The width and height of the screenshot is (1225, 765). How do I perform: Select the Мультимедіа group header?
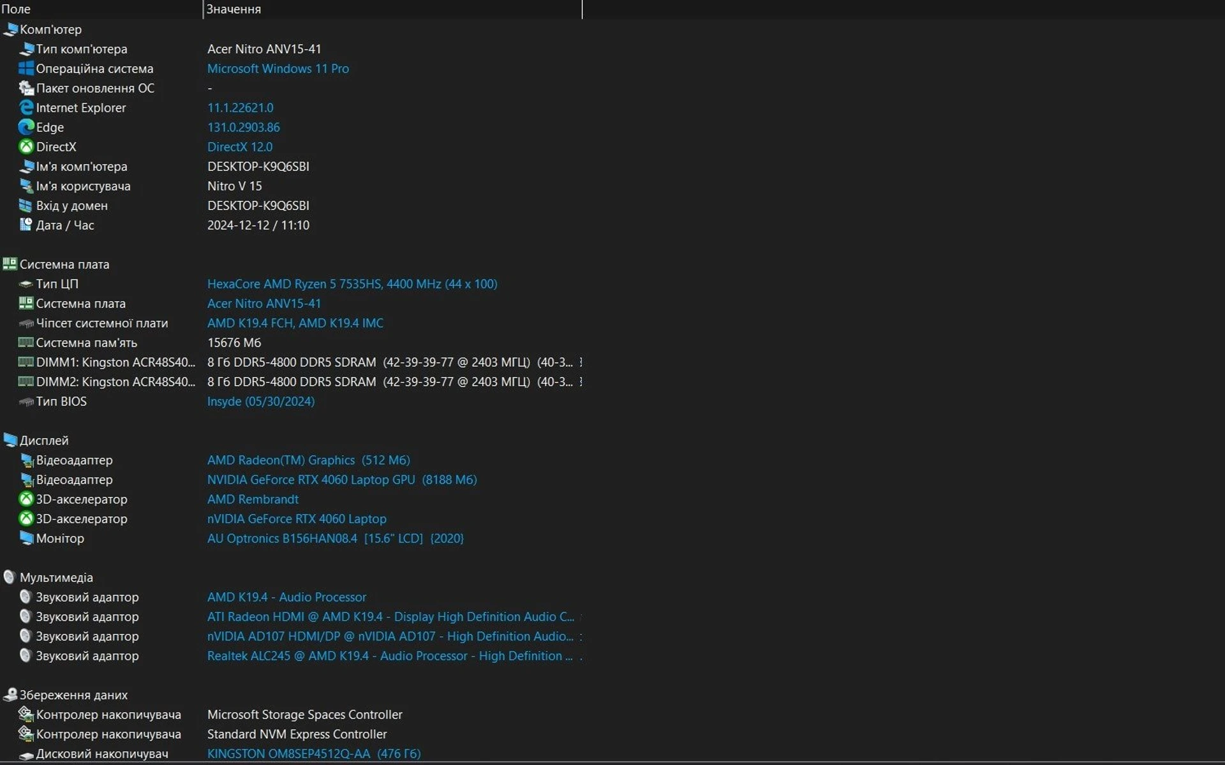[x=56, y=577]
